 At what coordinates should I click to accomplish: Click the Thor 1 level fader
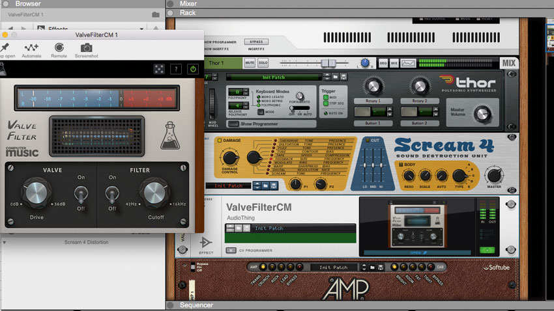328,63
